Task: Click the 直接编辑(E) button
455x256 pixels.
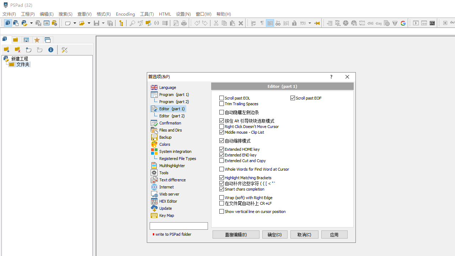Action: click(236, 234)
